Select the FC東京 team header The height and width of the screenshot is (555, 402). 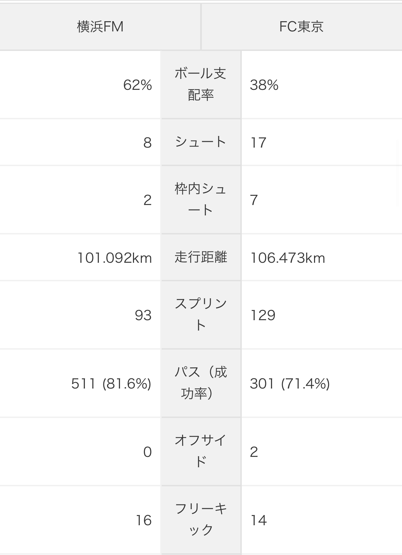[x=301, y=27]
